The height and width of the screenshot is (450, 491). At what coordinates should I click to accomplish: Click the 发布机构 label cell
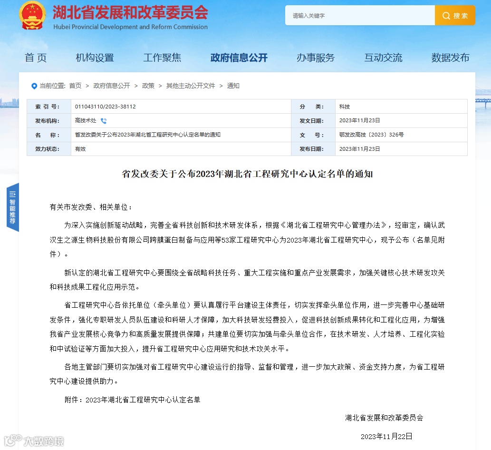pos(49,121)
